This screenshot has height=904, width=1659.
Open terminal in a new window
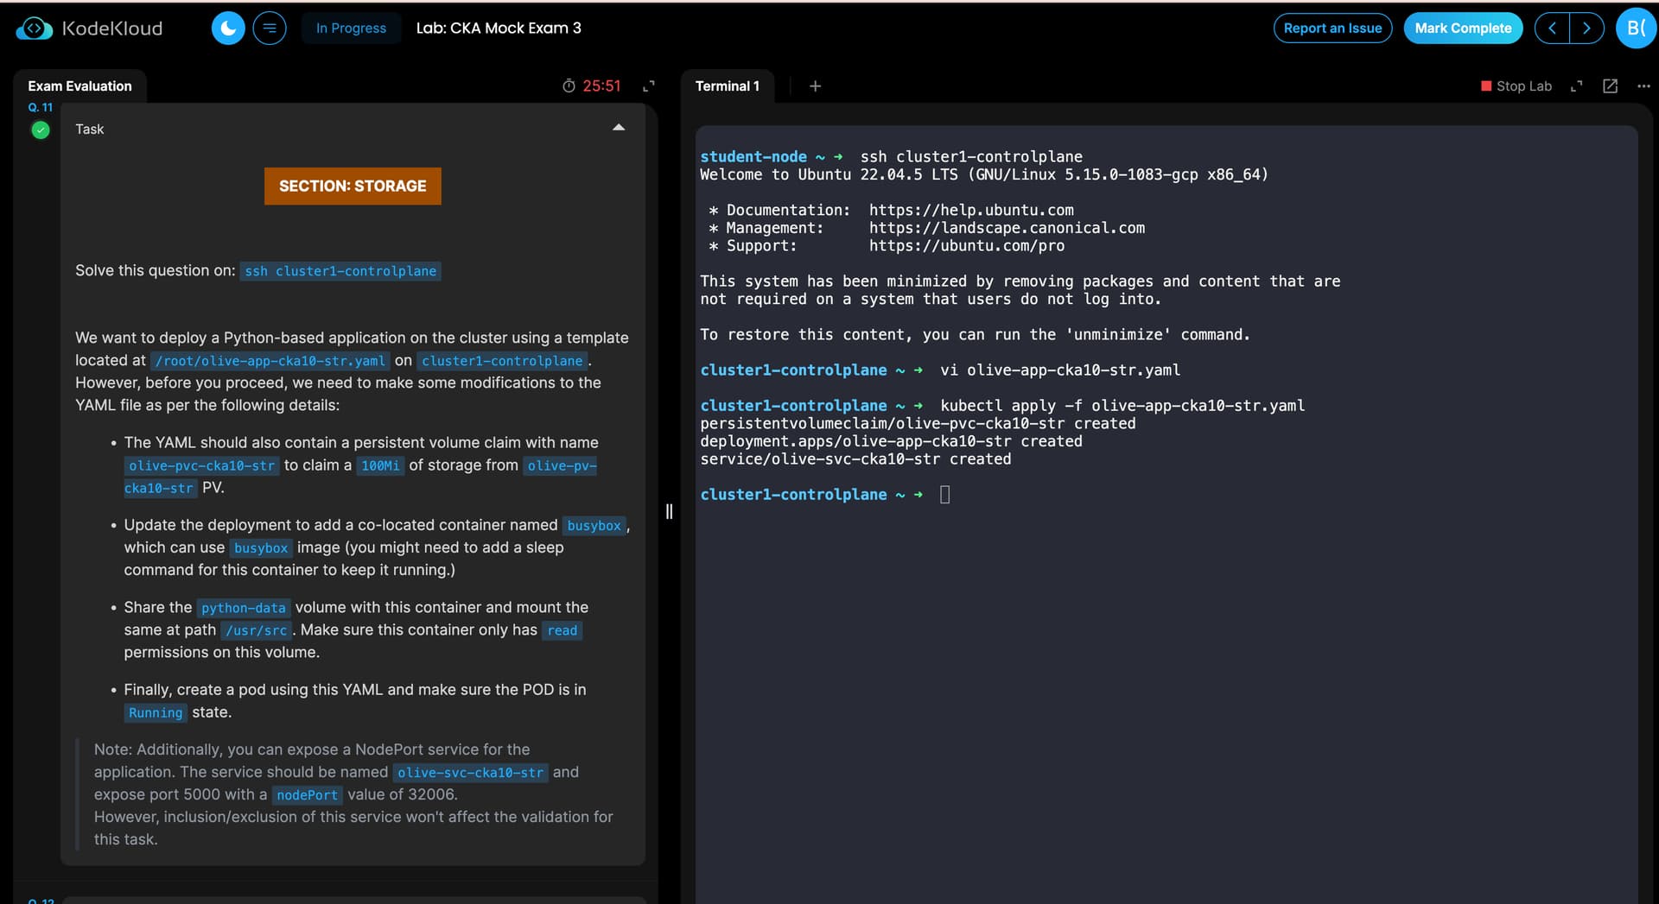(x=1610, y=86)
